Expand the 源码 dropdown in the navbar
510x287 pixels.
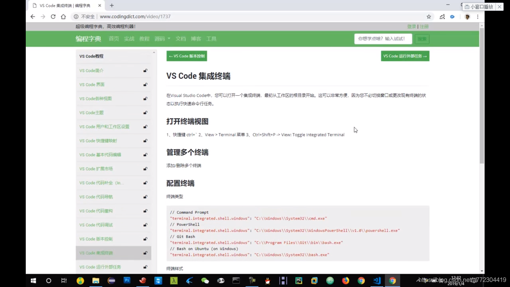tap(162, 39)
